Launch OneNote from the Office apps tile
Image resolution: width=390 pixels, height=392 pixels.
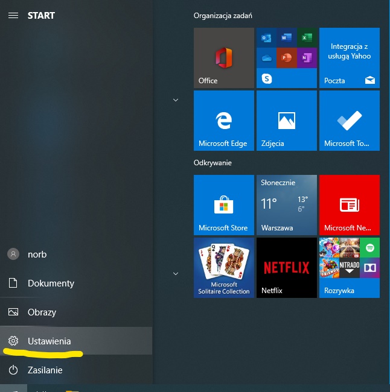[307, 58]
